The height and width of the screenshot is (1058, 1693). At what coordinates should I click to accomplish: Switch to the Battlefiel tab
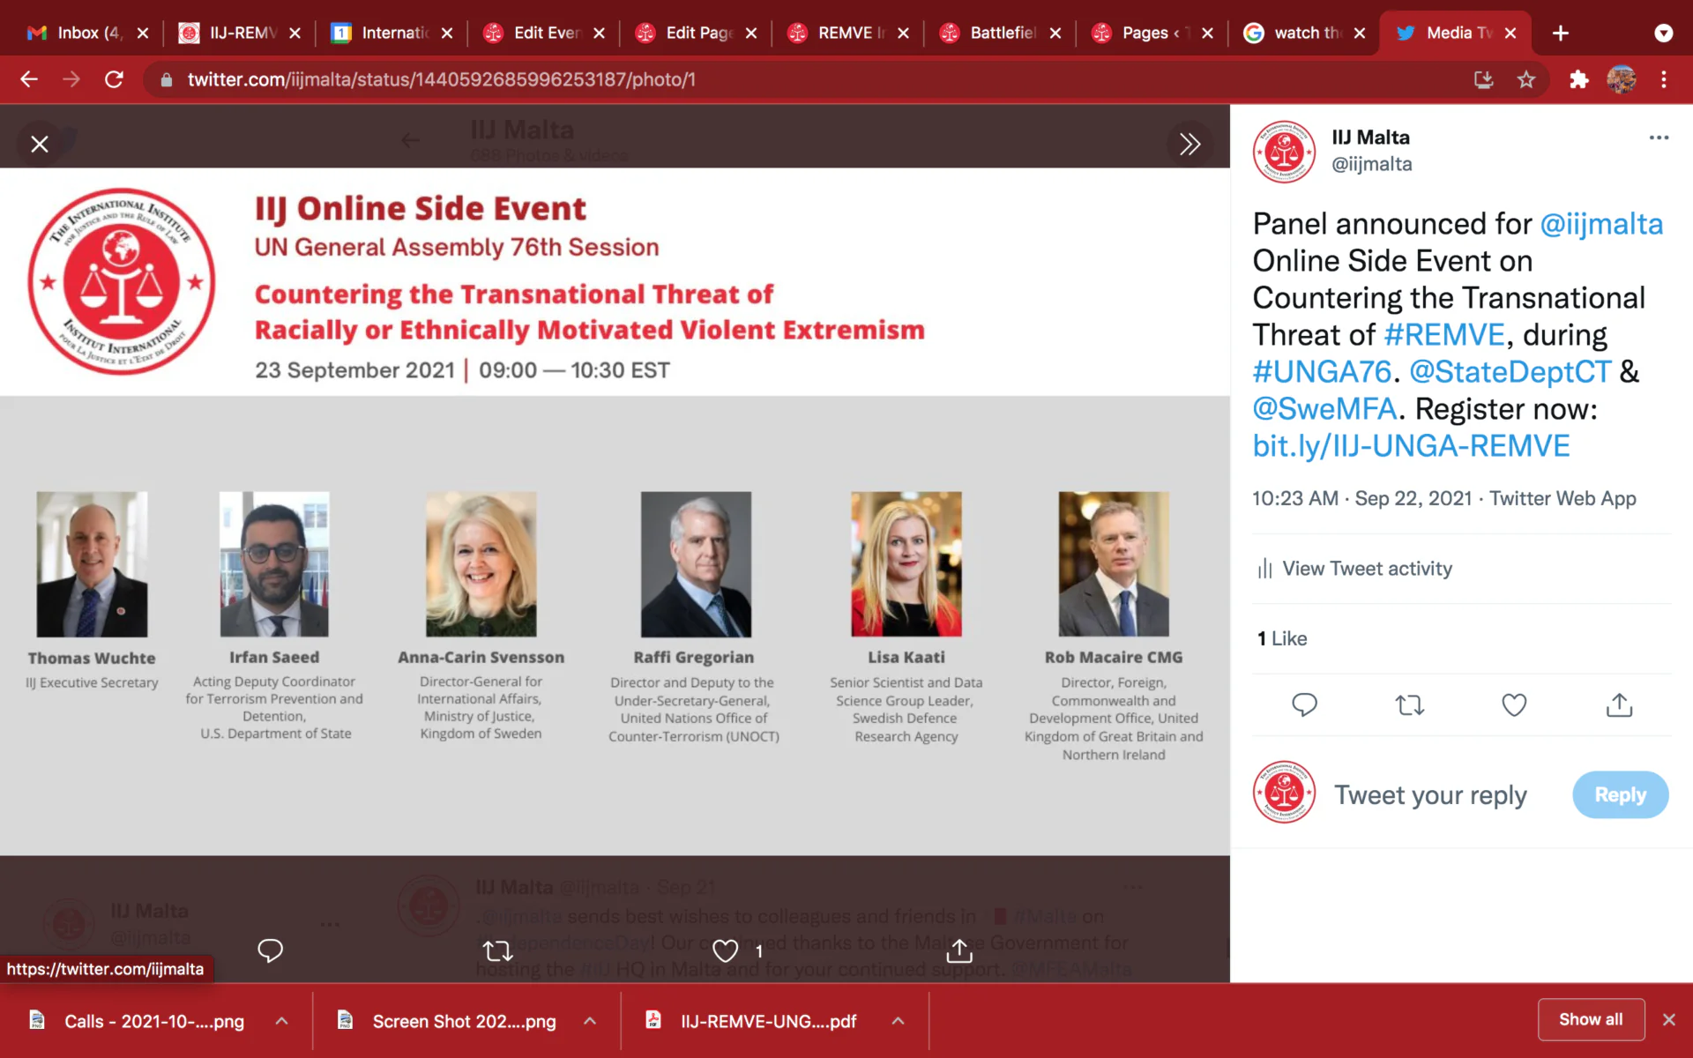[x=1001, y=33]
